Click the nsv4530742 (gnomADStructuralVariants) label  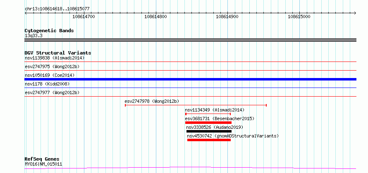233,136
